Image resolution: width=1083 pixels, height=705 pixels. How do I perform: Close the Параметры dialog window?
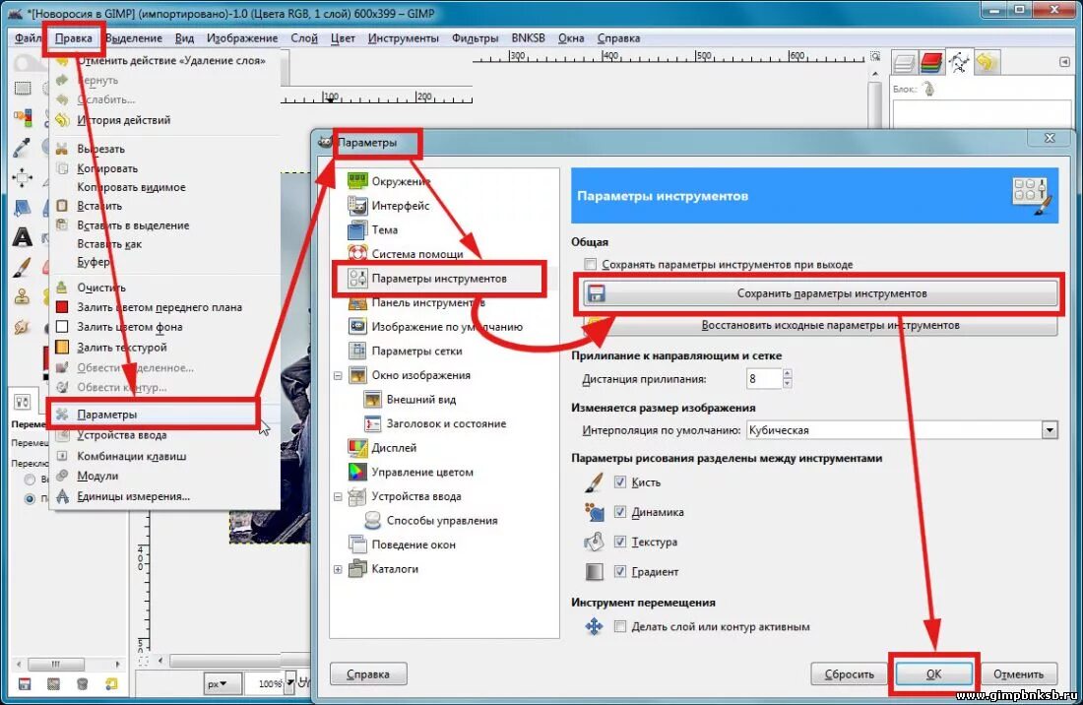click(1050, 138)
